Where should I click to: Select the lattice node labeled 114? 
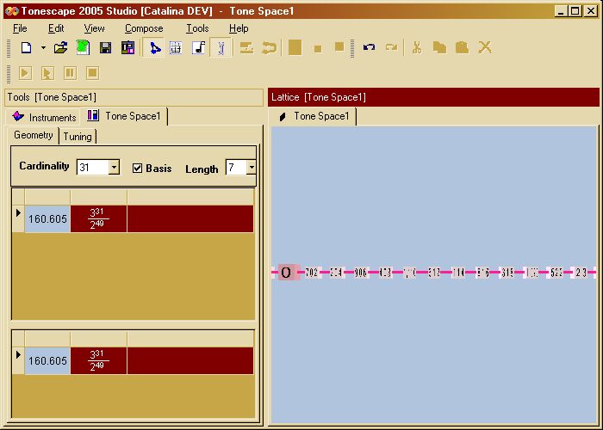pyautogui.click(x=458, y=273)
